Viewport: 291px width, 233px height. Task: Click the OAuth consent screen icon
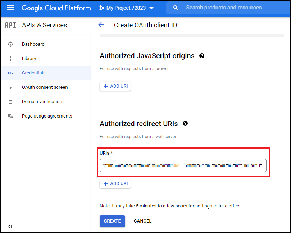10,87
